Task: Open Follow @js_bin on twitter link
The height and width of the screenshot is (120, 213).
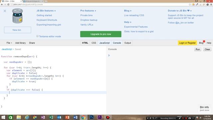Action: tap(181, 23)
